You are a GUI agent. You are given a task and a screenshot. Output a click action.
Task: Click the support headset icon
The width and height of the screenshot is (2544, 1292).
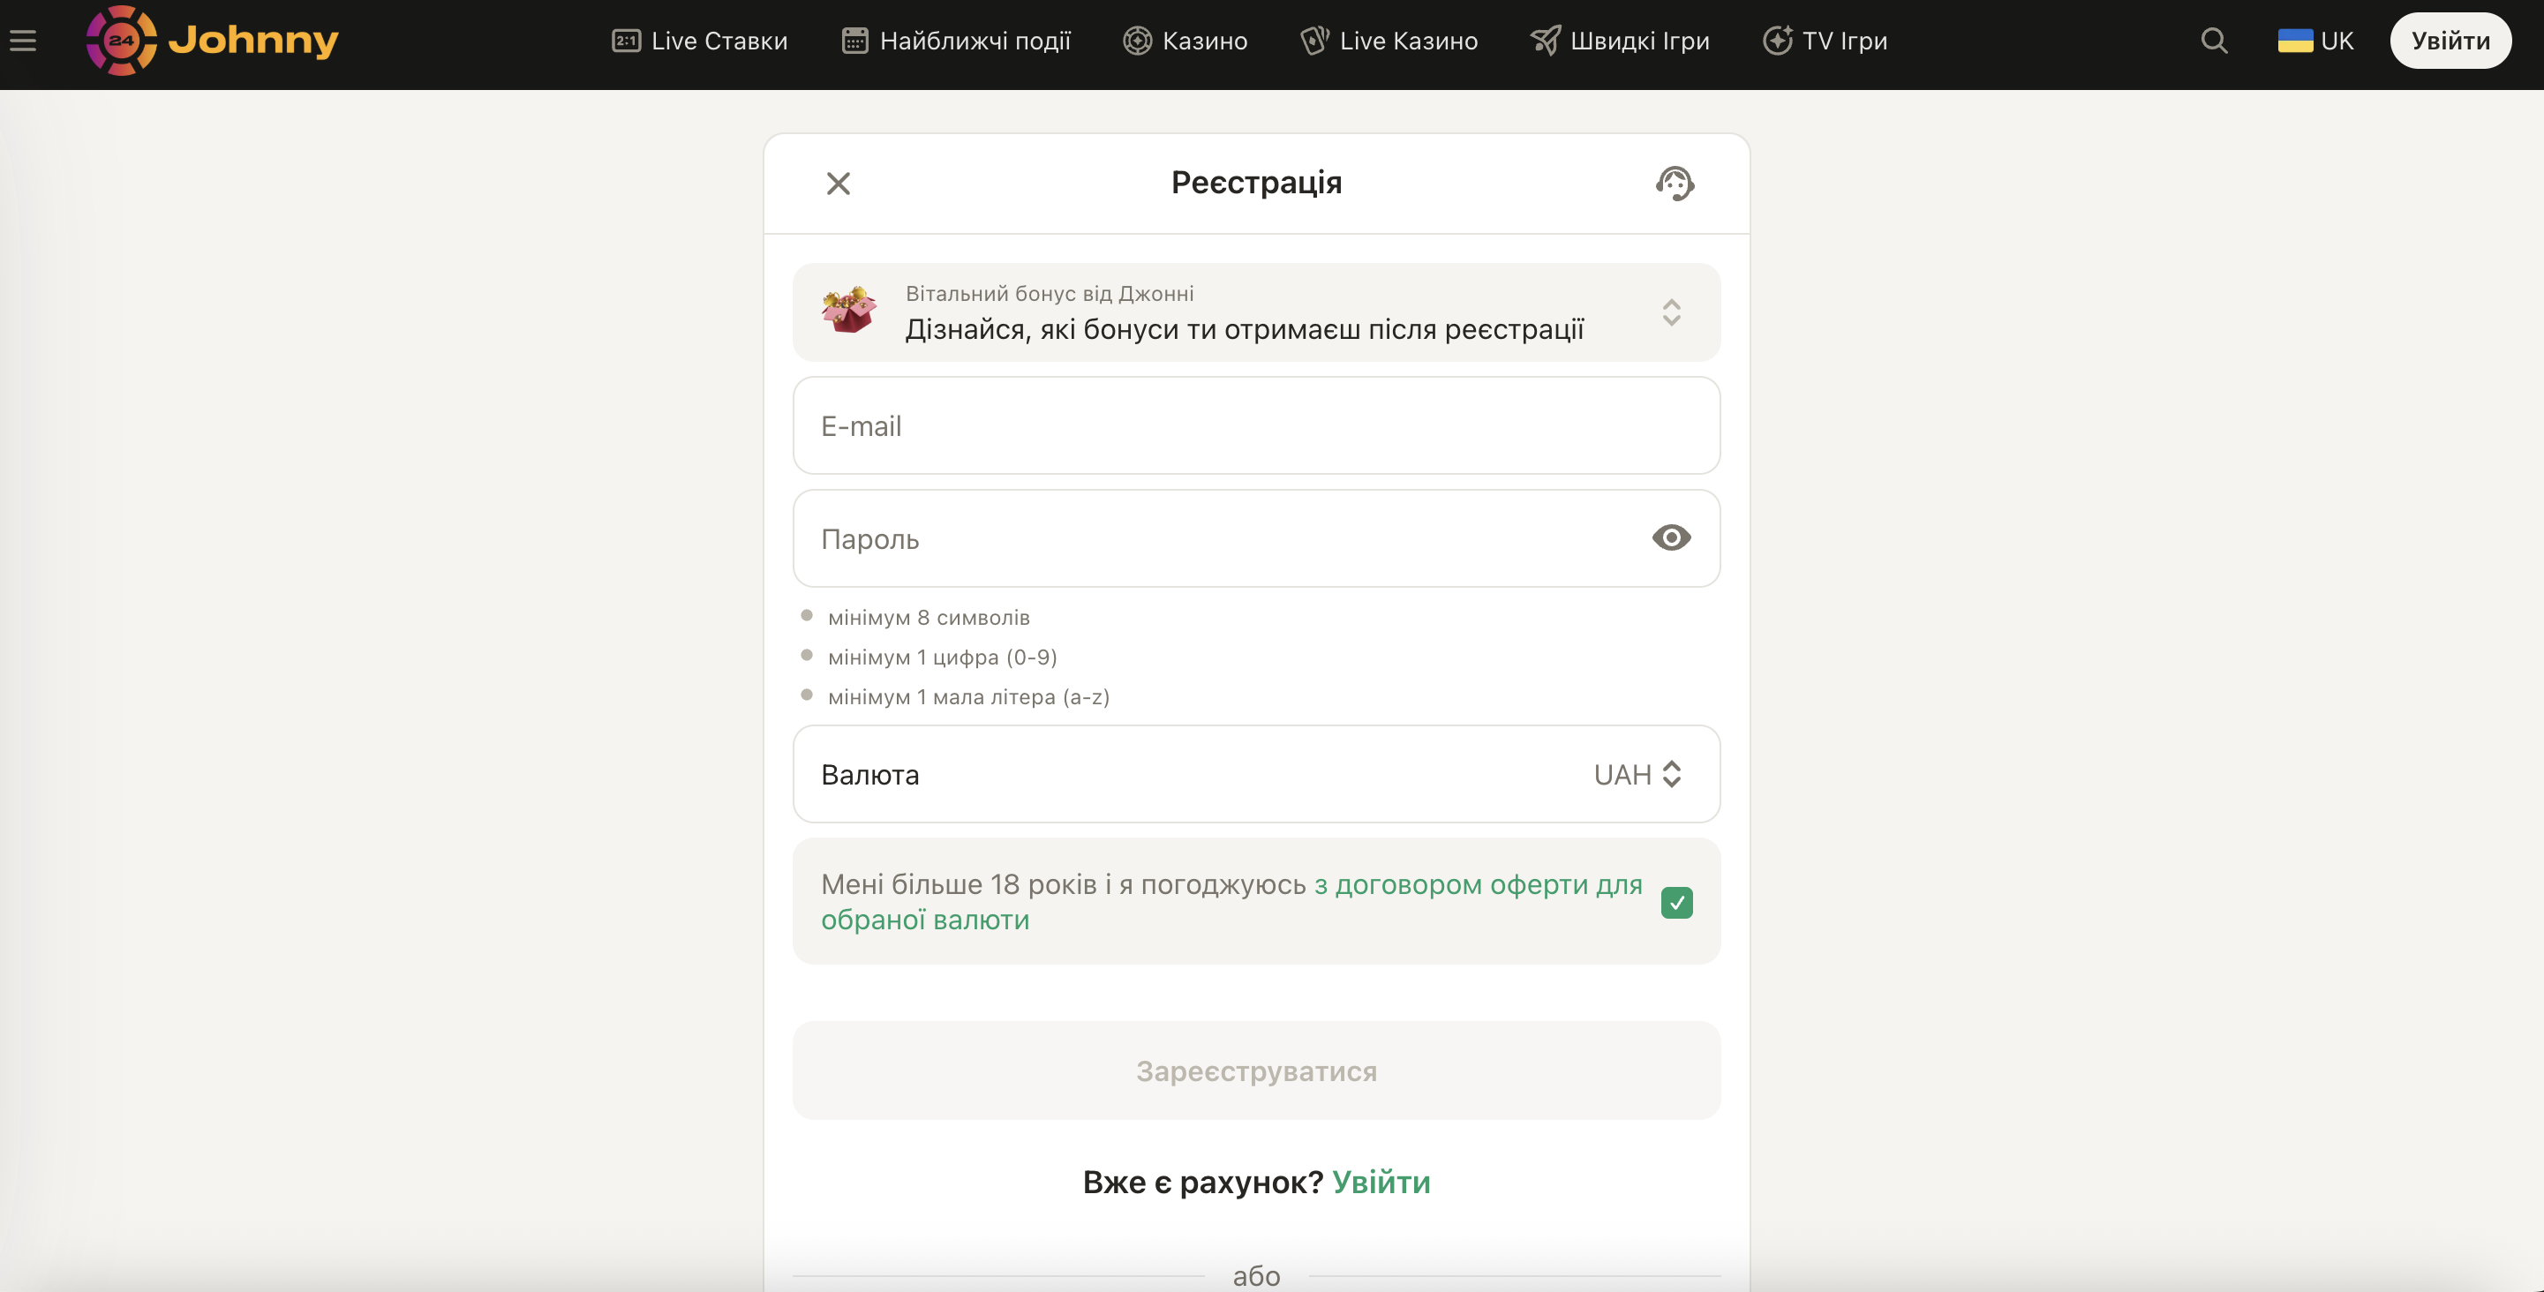point(1675,184)
